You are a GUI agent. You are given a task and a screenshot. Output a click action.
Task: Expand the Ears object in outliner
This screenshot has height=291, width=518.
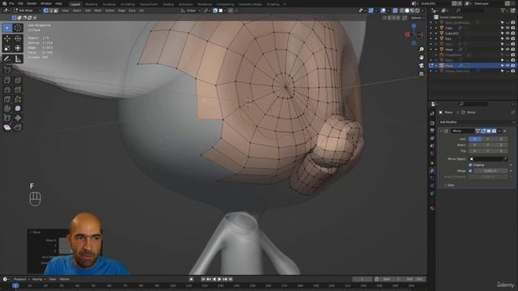pos(435,39)
